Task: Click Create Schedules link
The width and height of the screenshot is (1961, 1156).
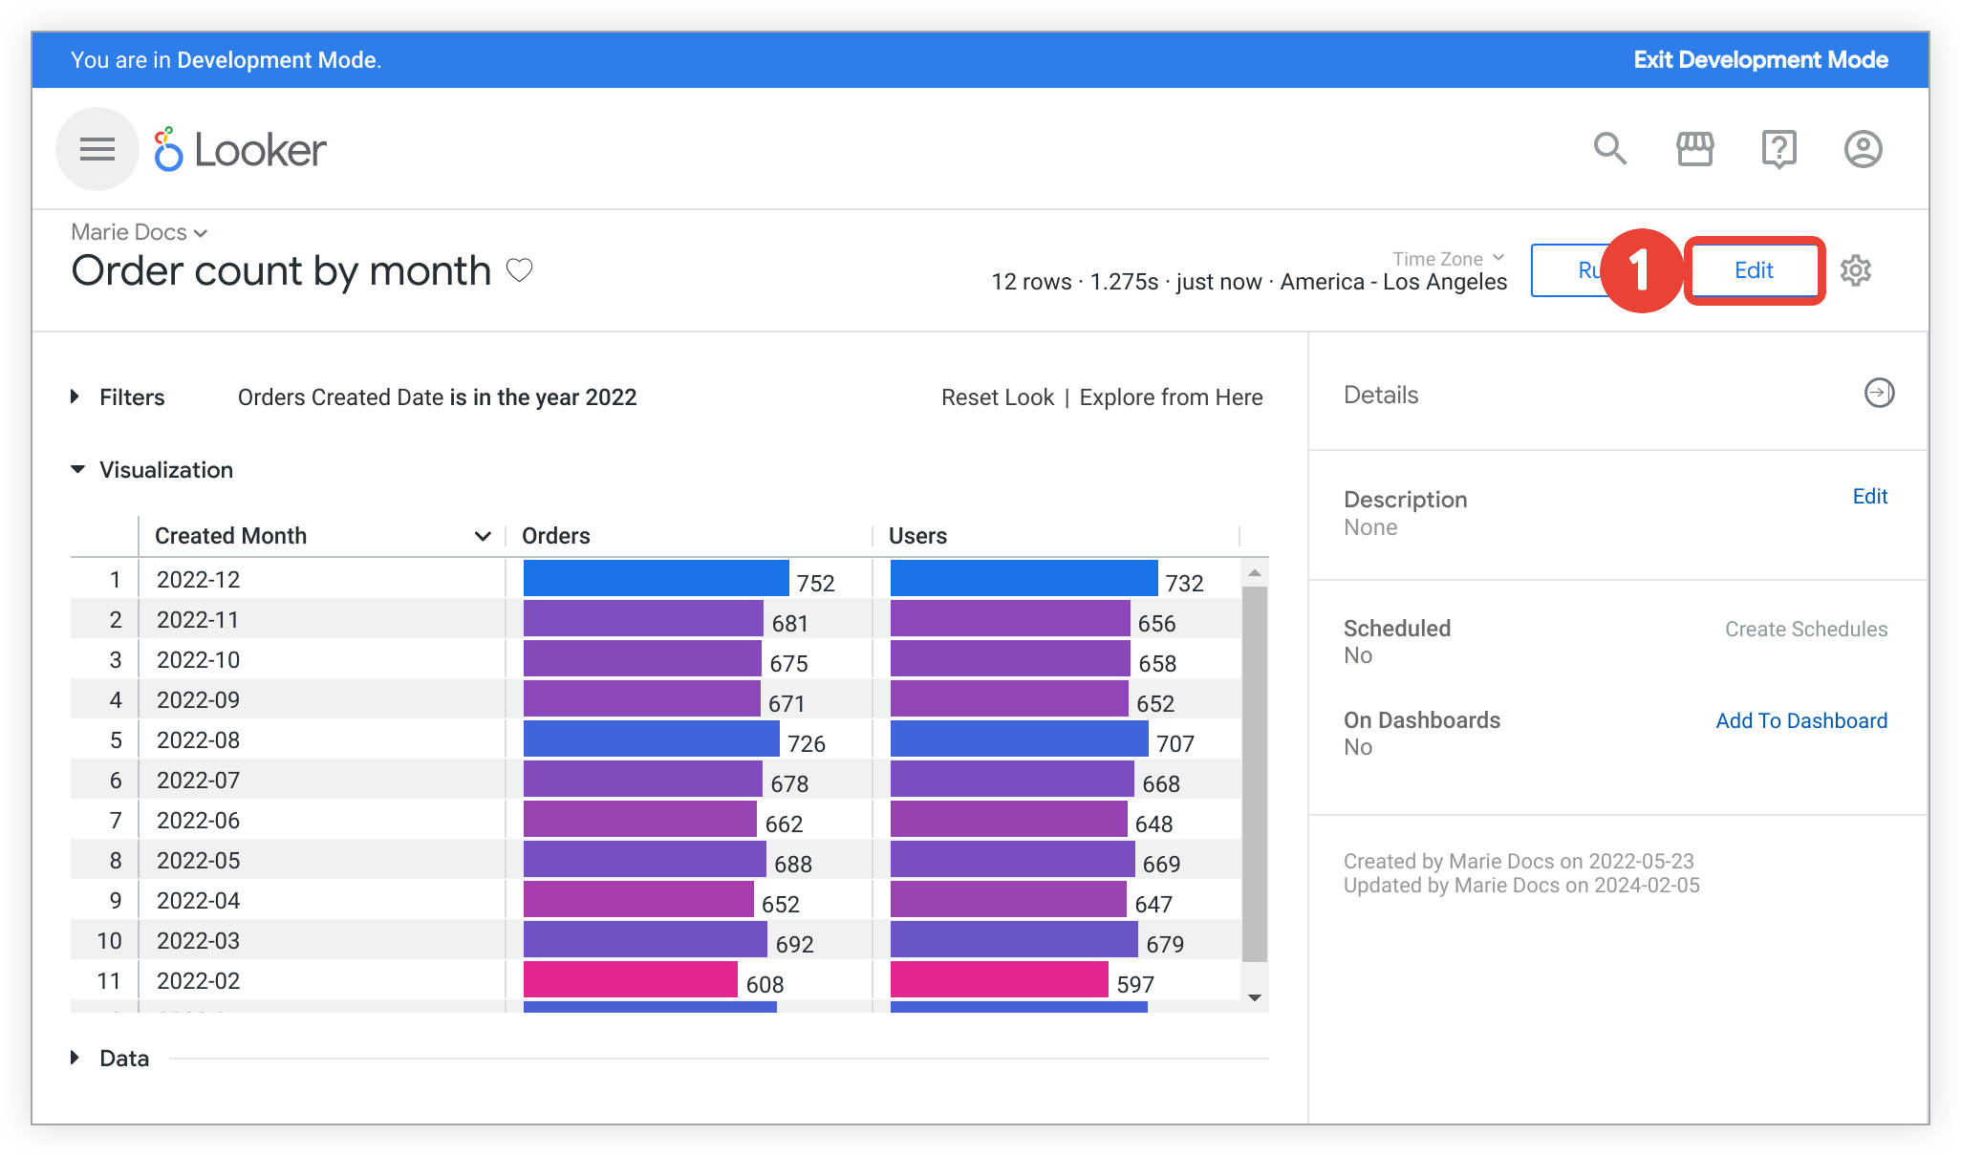Action: coord(1805,629)
